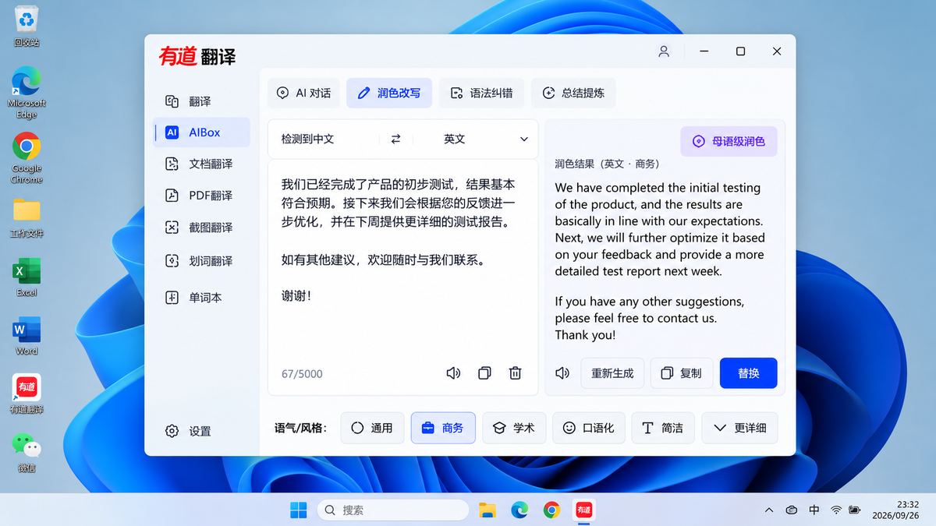Click the 有道 icon in the taskbar
This screenshot has width=936, height=526.
[x=583, y=510]
